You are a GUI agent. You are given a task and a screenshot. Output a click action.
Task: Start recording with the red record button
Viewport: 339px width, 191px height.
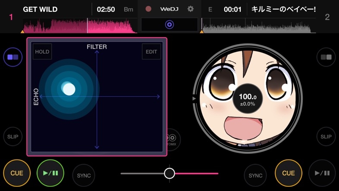click(148, 9)
